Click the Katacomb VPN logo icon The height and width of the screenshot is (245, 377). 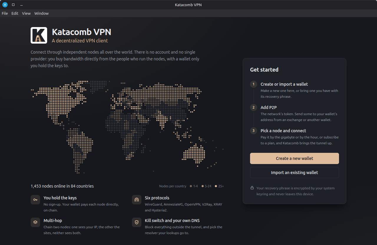(39, 35)
